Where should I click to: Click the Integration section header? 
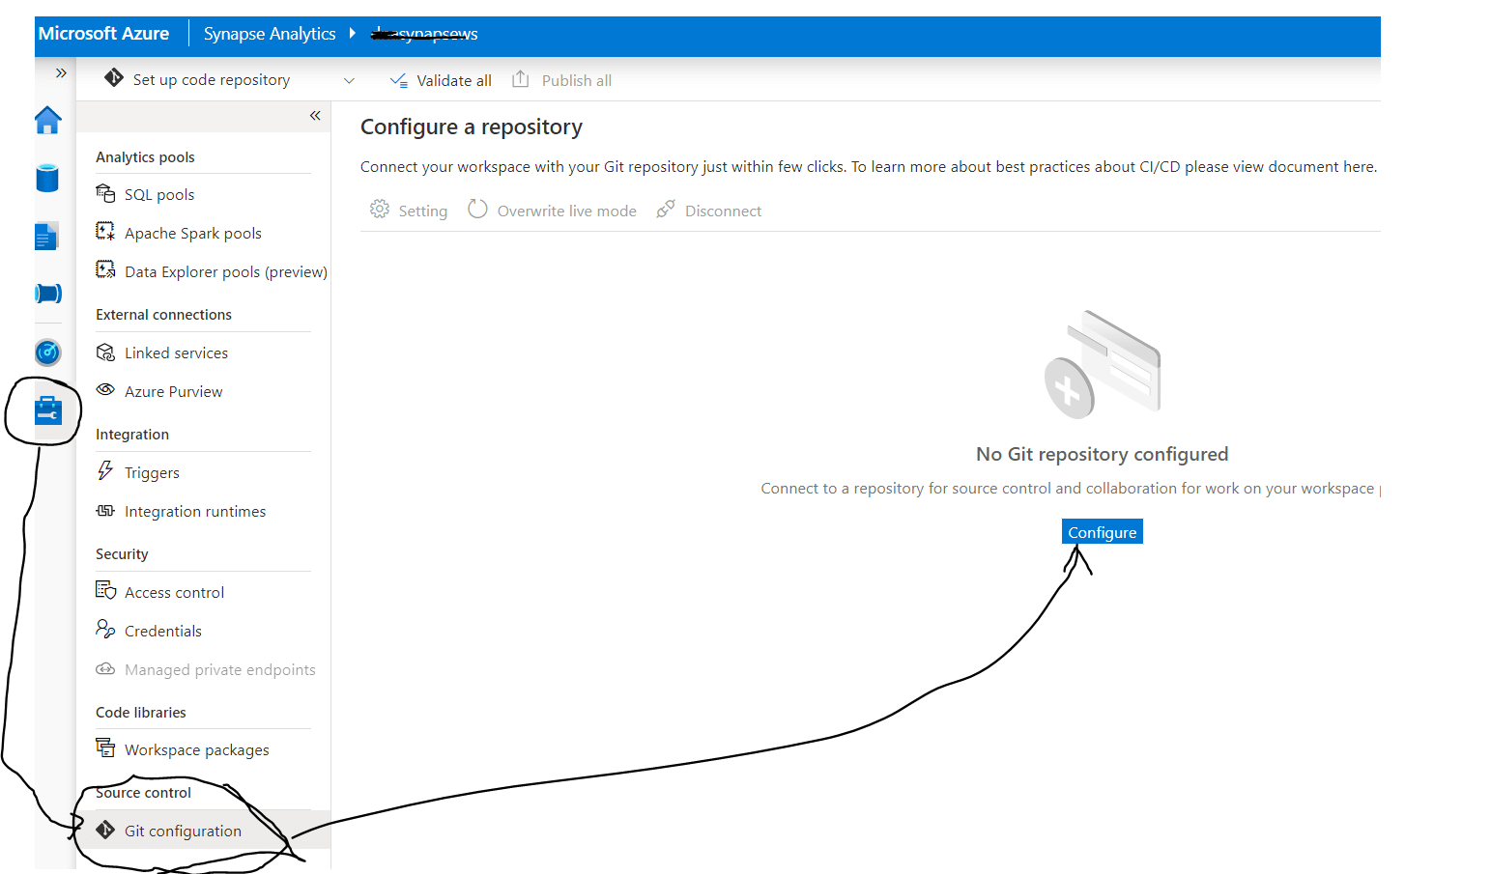pos(132,435)
